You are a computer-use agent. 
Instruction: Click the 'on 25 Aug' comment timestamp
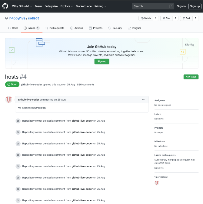point(60,100)
